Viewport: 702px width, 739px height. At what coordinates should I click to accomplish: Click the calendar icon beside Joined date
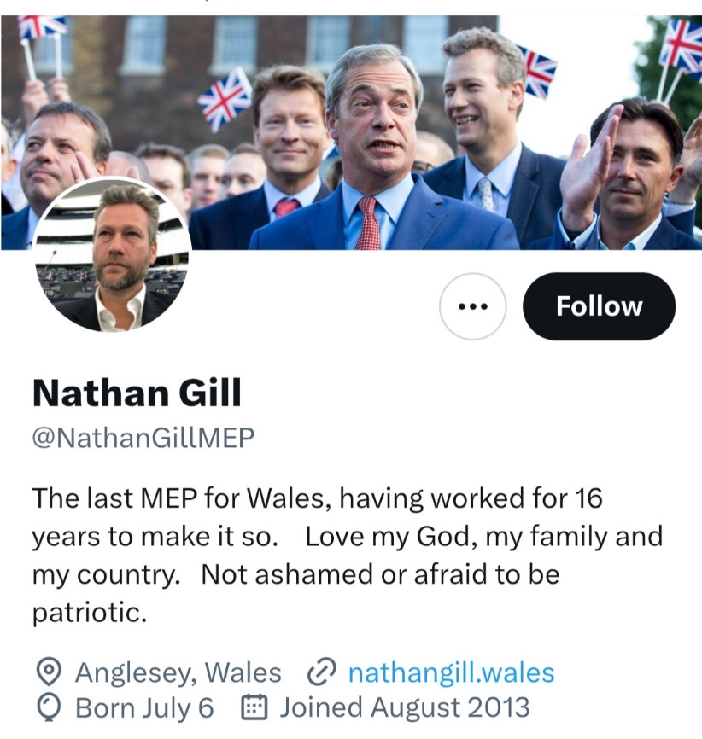tap(253, 707)
